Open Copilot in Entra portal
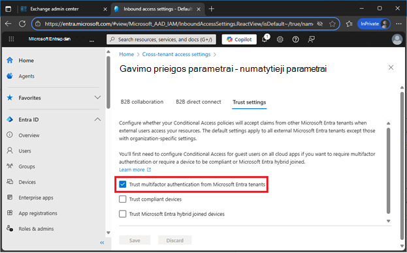Screen dimensions: 407x253 239,39
